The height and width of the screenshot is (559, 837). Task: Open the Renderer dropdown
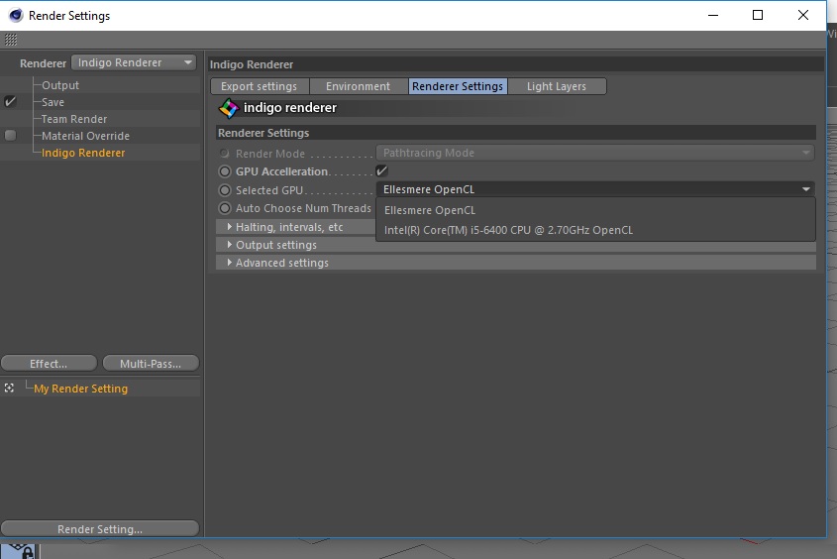135,63
